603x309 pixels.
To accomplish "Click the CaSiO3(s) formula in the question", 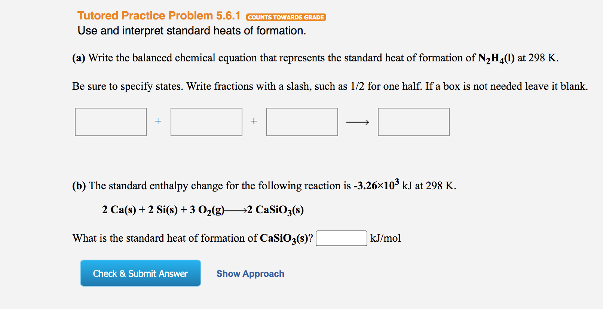I will pyautogui.click(x=286, y=238).
